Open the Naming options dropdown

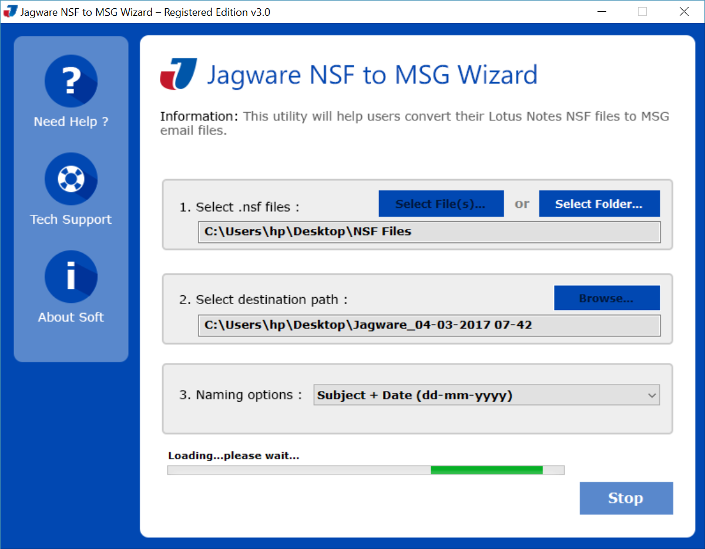click(x=486, y=395)
